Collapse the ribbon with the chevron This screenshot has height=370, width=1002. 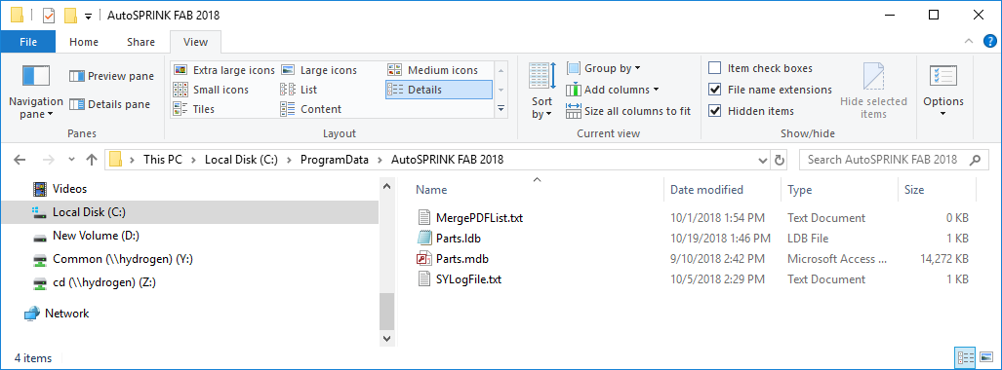click(968, 42)
